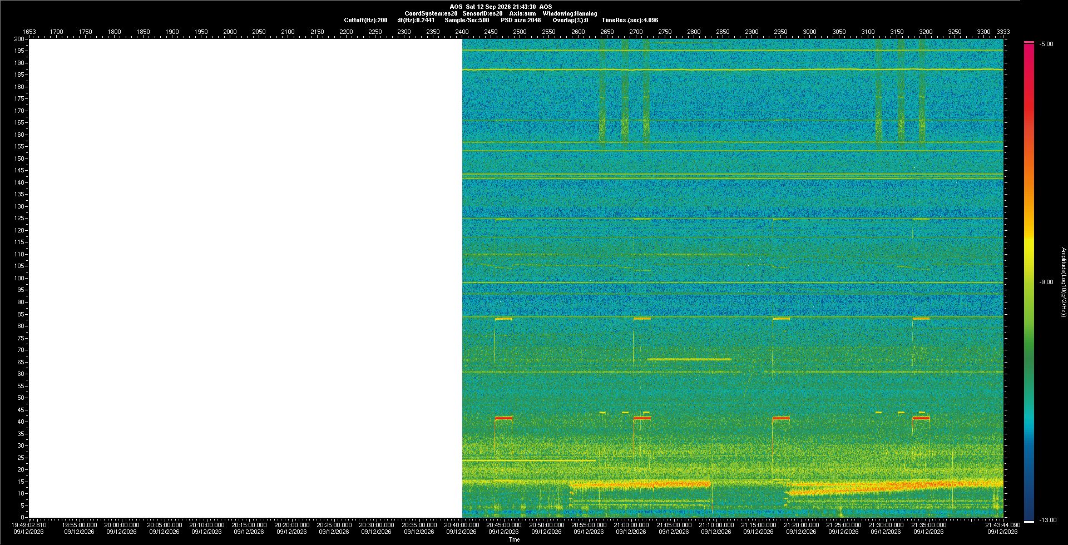Click the 21:00:00.000 time axis label
1068x545 pixels.
pyautogui.click(x=631, y=525)
